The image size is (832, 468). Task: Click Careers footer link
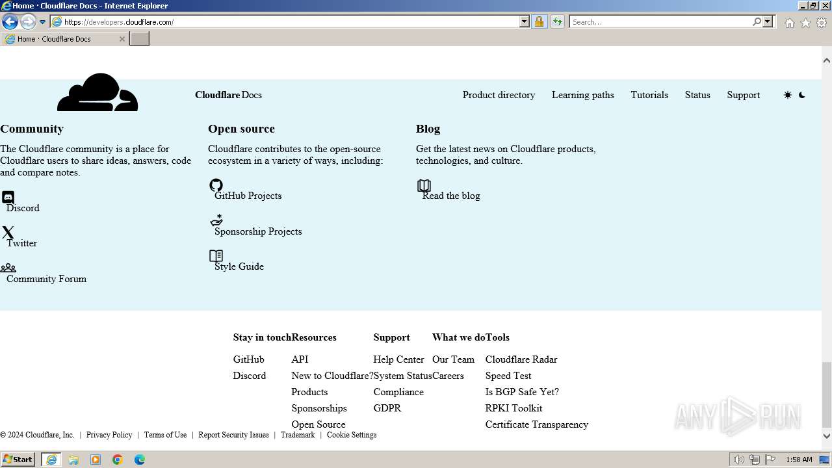click(448, 376)
